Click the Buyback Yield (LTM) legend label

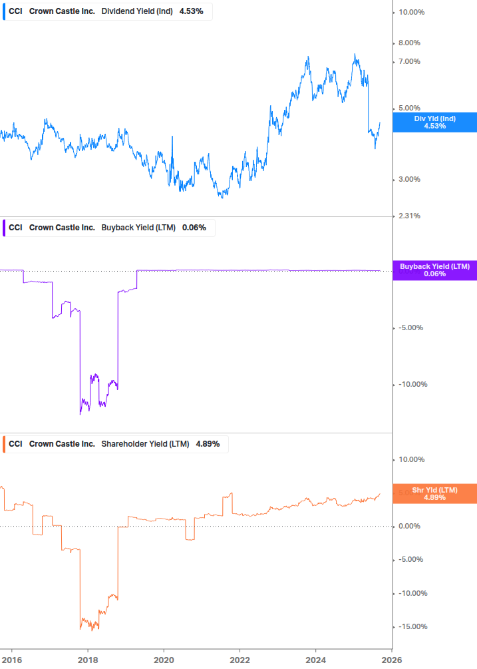pyautogui.click(x=138, y=228)
